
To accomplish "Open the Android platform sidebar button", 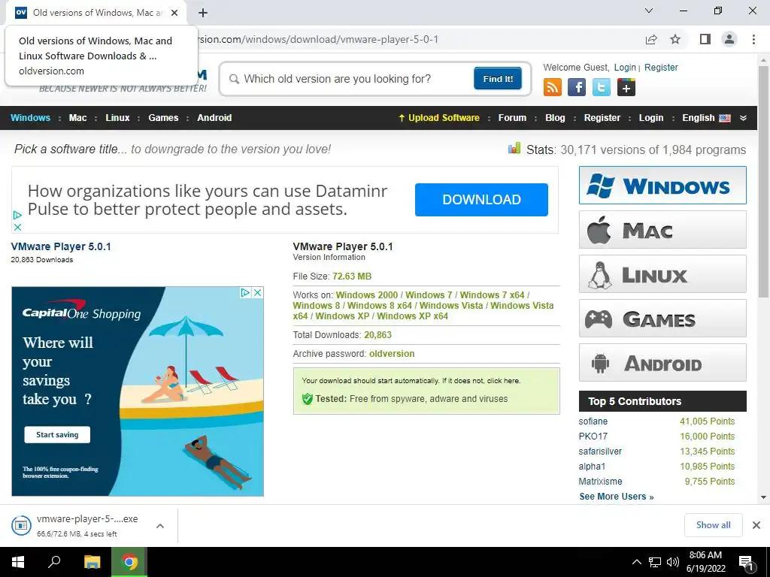I will click(662, 363).
